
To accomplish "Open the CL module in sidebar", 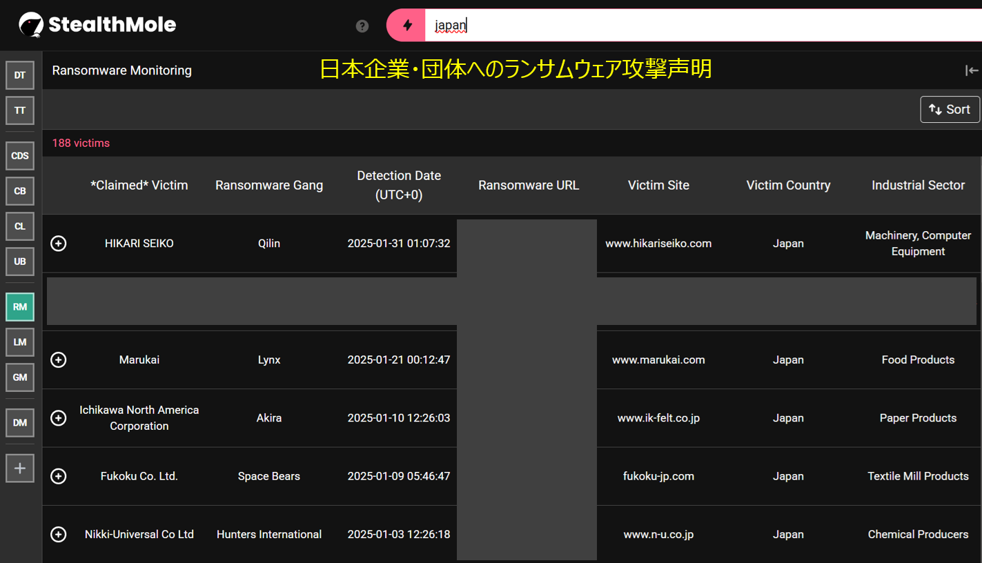I will pos(20,226).
